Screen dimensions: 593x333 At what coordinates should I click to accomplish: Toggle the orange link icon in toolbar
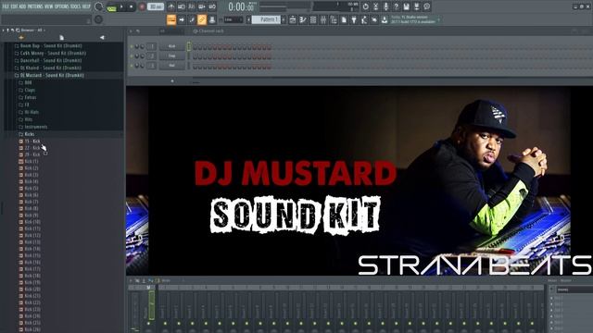[x=202, y=19]
